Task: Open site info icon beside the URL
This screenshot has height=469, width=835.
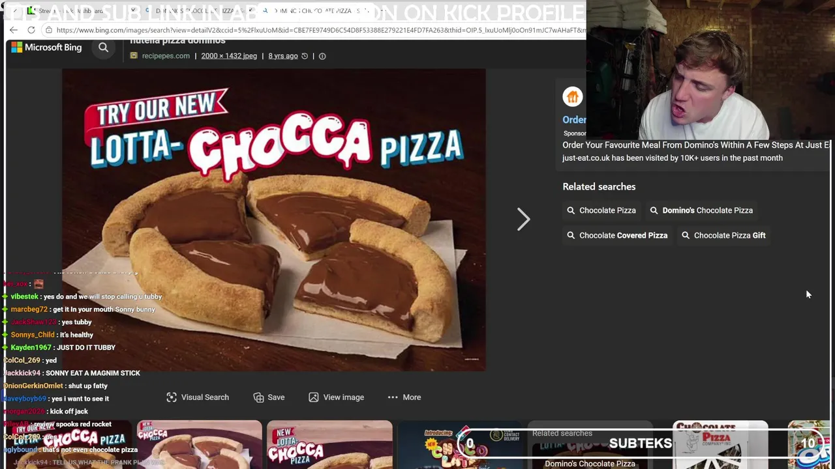Action: (48, 30)
